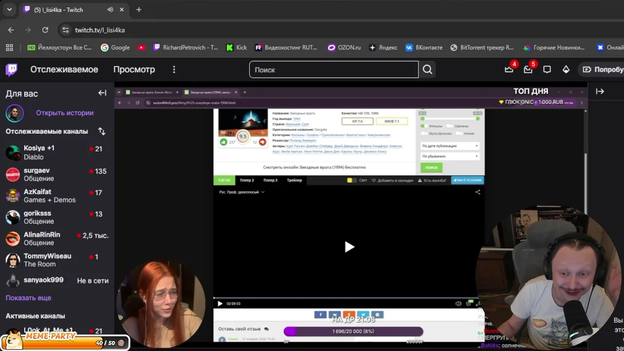This screenshot has width=624, height=351.
Task: Open the browser tab search dropdown arrow
Action: point(9,10)
